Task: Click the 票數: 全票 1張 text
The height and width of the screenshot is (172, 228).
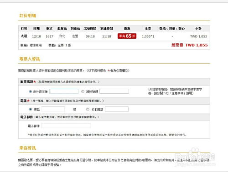Action: coord(60,45)
